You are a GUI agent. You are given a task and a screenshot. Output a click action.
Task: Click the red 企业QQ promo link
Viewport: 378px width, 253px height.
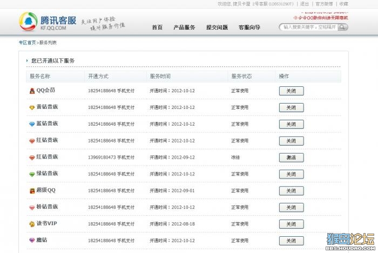click(x=321, y=18)
